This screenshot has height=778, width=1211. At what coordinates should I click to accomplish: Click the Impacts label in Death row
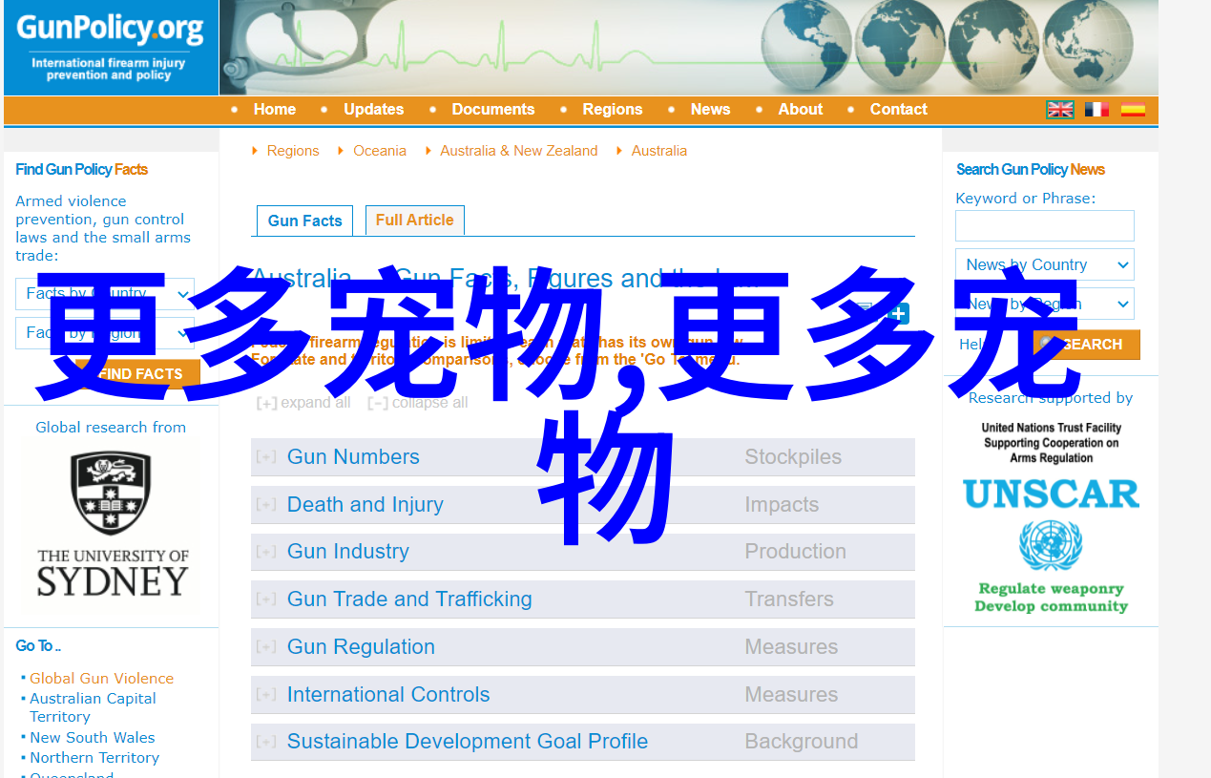pyautogui.click(x=782, y=505)
